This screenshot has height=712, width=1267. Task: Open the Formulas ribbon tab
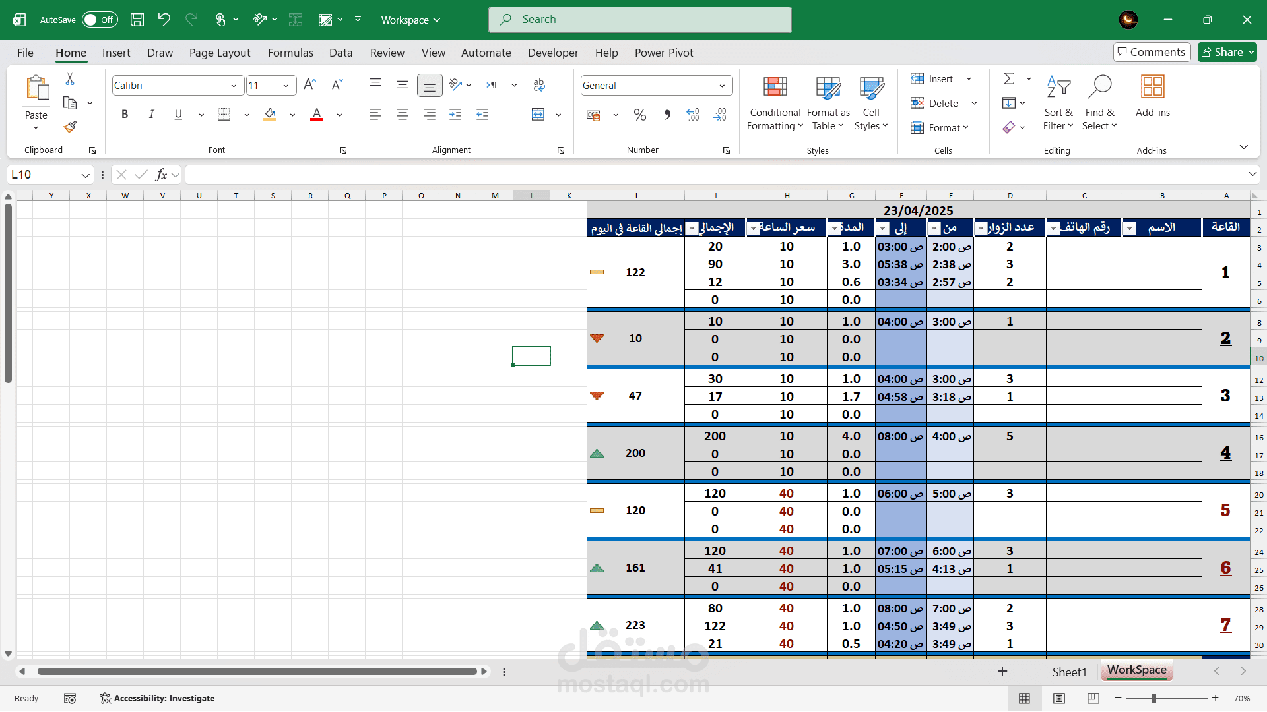[x=290, y=53]
